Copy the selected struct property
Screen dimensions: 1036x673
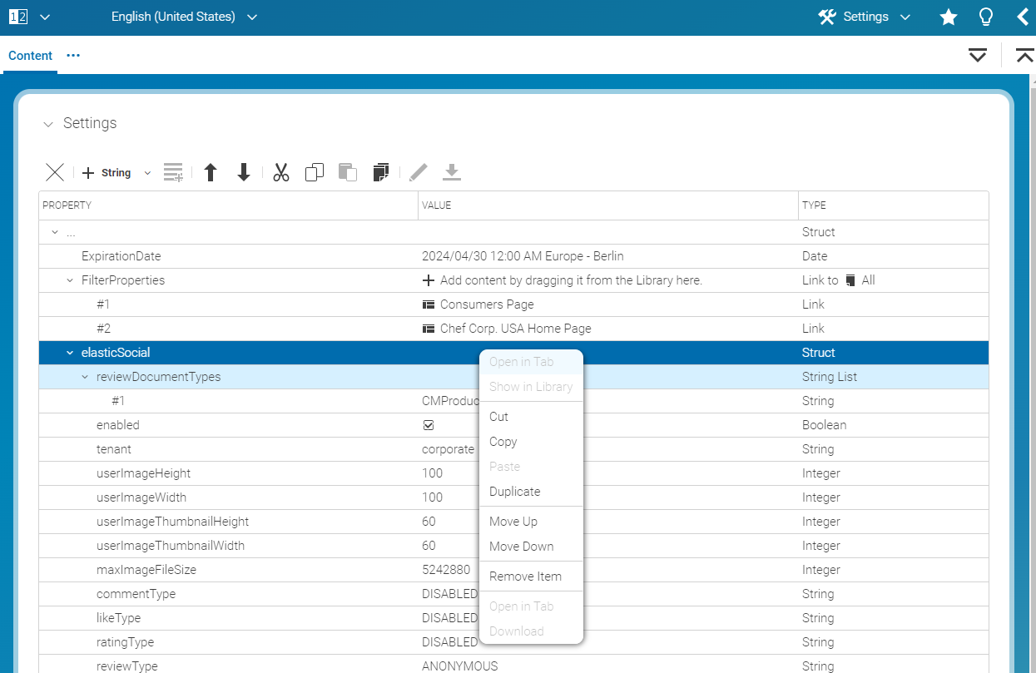click(x=314, y=171)
